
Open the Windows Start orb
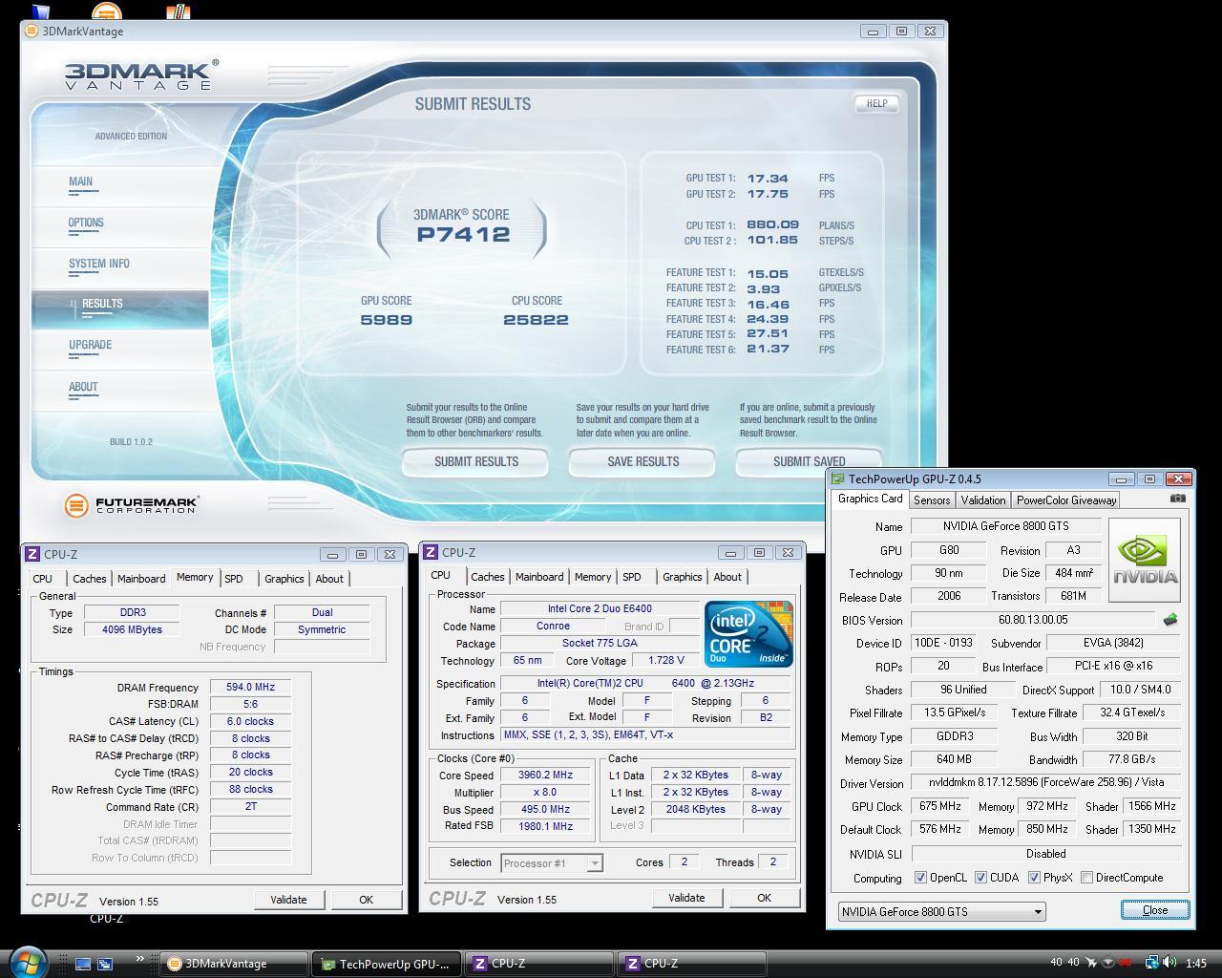28,961
